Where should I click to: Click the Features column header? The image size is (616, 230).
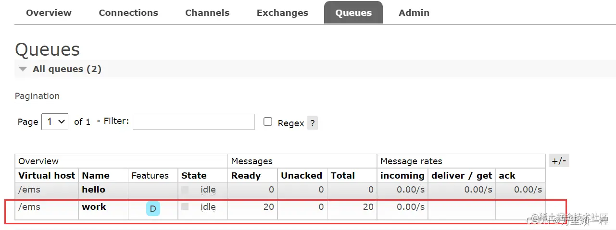point(150,176)
